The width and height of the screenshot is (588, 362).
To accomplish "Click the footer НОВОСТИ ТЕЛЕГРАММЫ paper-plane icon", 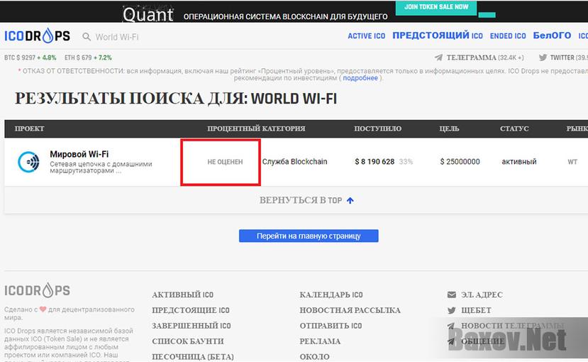I will point(451,326).
